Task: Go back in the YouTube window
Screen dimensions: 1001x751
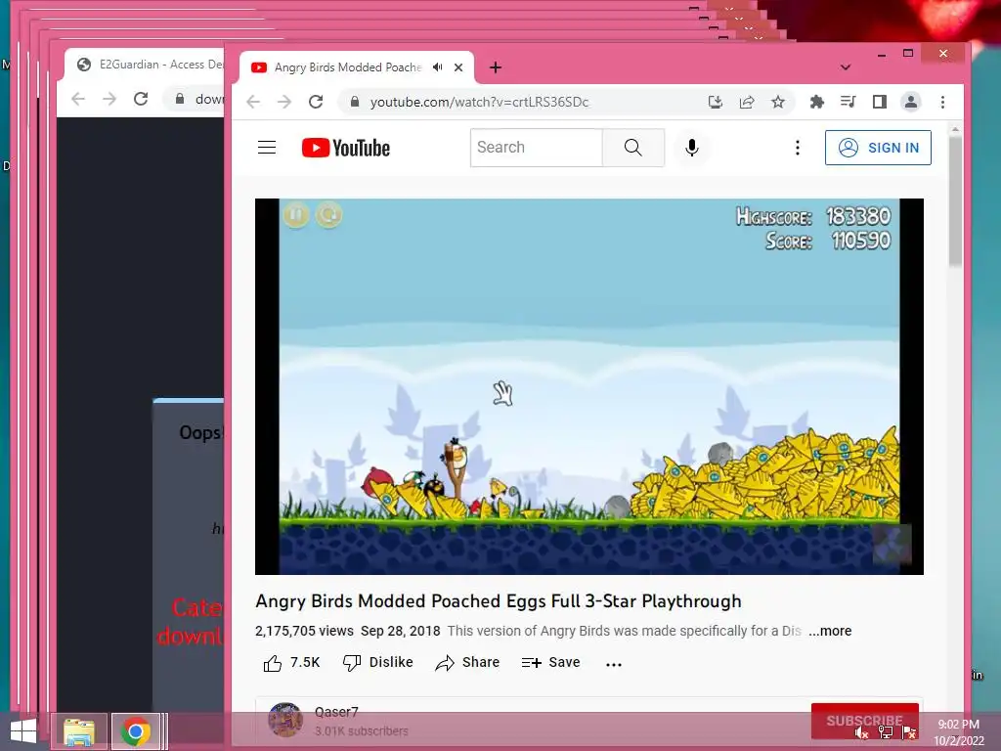Action: point(253,102)
